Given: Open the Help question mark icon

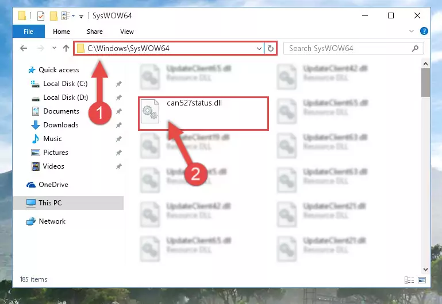Looking at the screenshot, I should [x=424, y=31].
